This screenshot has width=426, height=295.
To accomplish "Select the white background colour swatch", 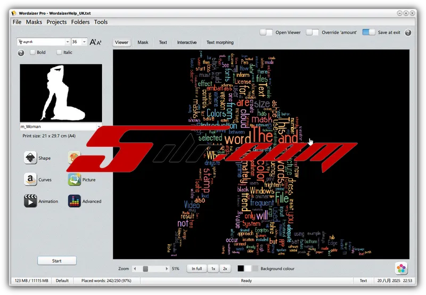I will click(x=248, y=269).
